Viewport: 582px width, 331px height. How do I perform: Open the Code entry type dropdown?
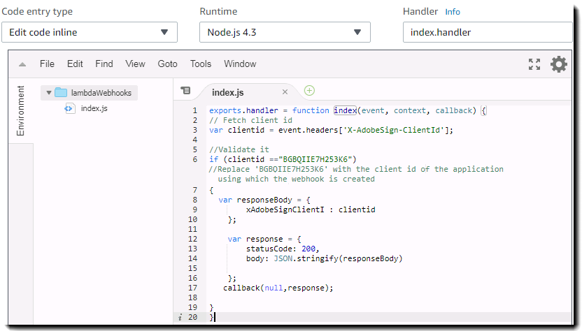(90, 32)
